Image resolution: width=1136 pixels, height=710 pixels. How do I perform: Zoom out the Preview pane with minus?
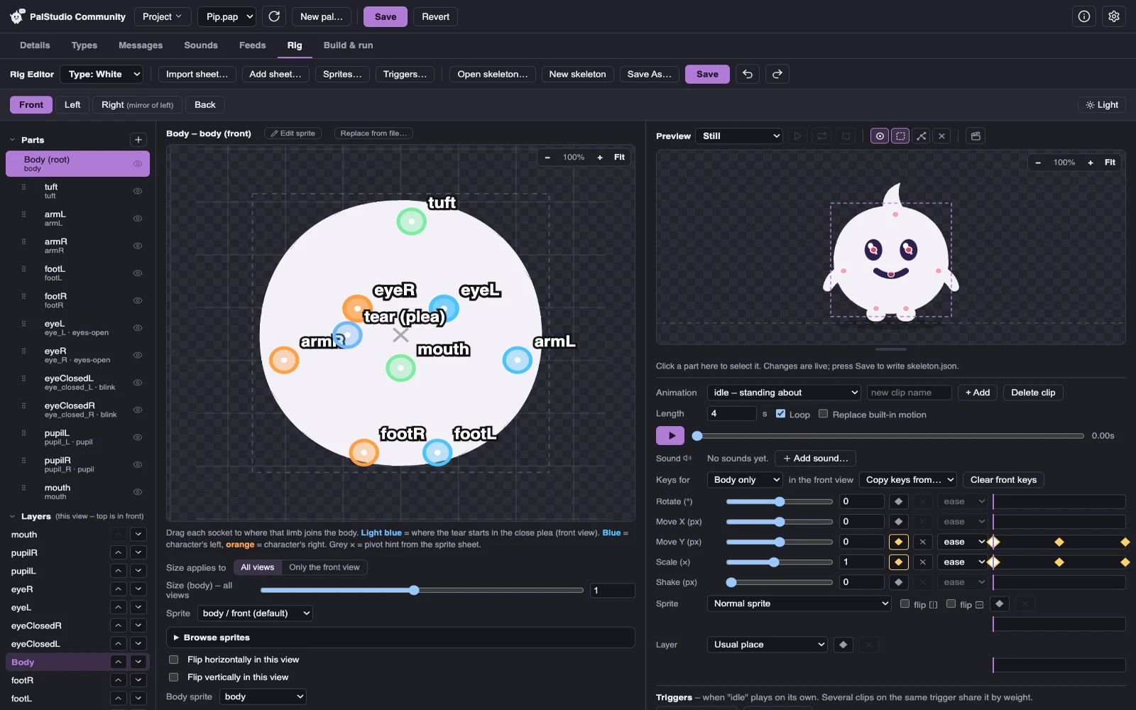1038,163
